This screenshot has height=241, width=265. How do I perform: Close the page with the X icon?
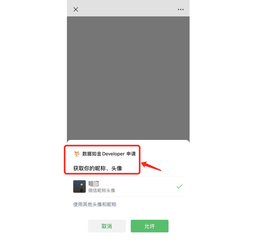coord(76,10)
